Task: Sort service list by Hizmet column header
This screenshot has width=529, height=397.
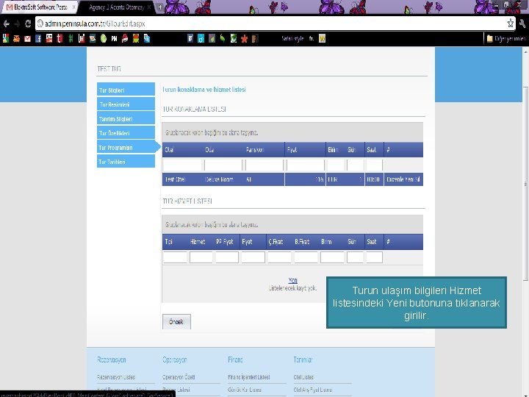Action: [x=198, y=242]
